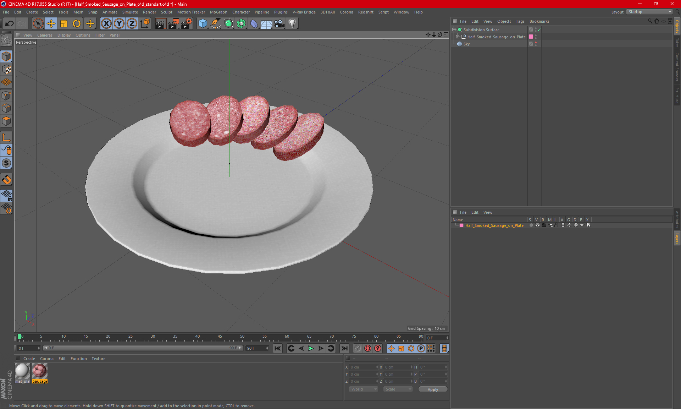
Task: Select the Scale tool icon
Action: [64, 24]
